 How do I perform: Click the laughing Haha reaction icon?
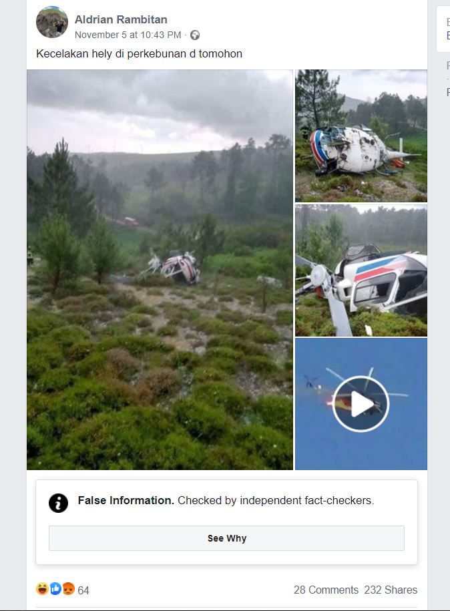click(42, 588)
